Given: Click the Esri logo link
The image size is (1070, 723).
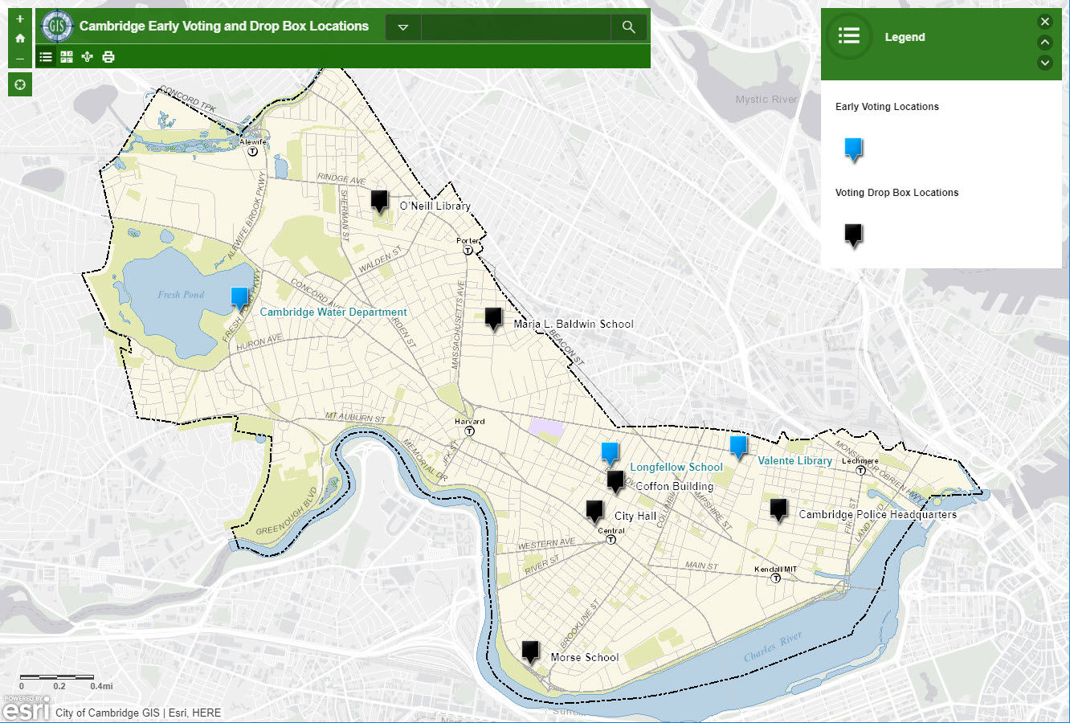Looking at the screenshot, I should pyautogui.click(x=26, y=708).
